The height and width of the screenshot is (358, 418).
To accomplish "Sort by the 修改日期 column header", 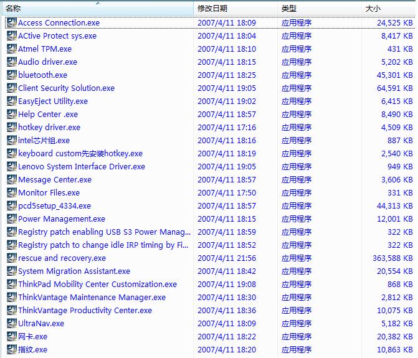I will coord(235,9).
